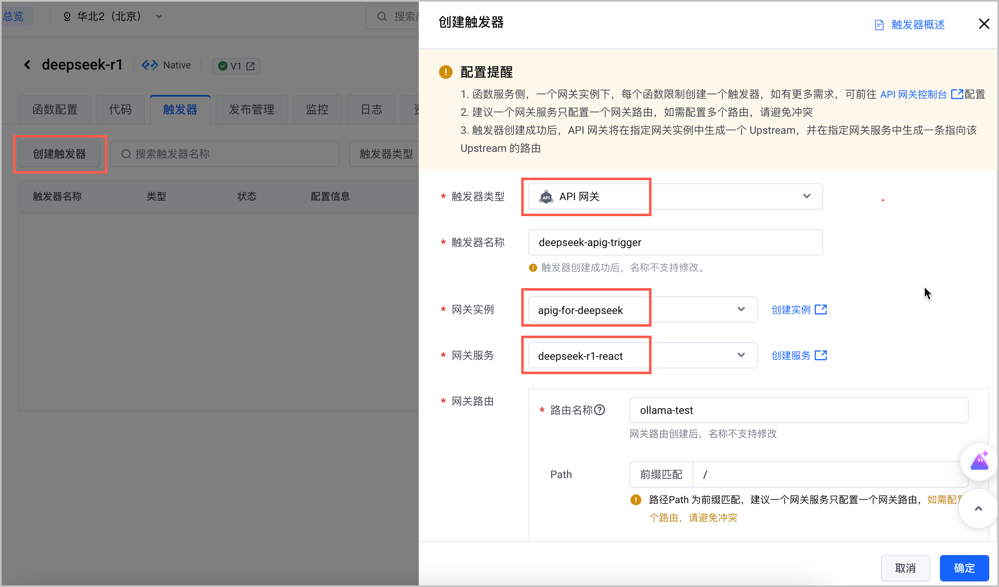Click the location pin icon beside 华北2
The width and height of the screenshot is (999, 587).
(67, 17)
